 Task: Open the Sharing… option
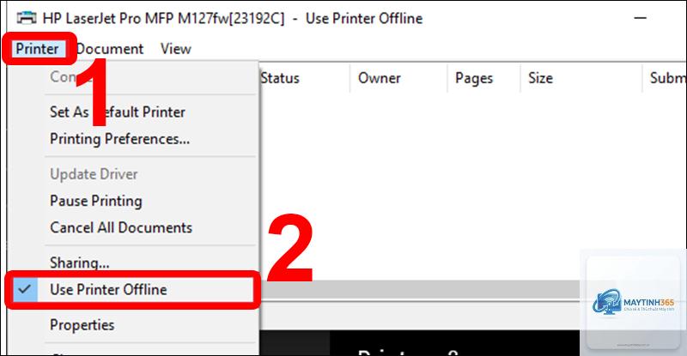tap(80, 262)
